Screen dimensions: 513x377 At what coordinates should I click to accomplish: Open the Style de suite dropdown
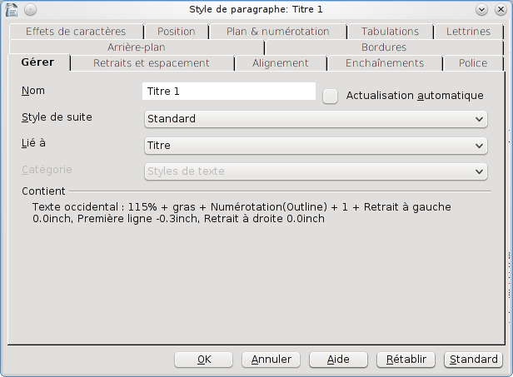tap(316, 119)
